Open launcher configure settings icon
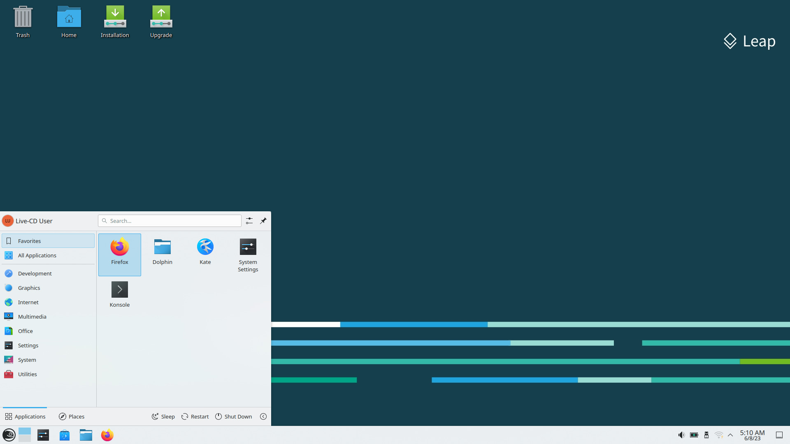 coord(249,221)
